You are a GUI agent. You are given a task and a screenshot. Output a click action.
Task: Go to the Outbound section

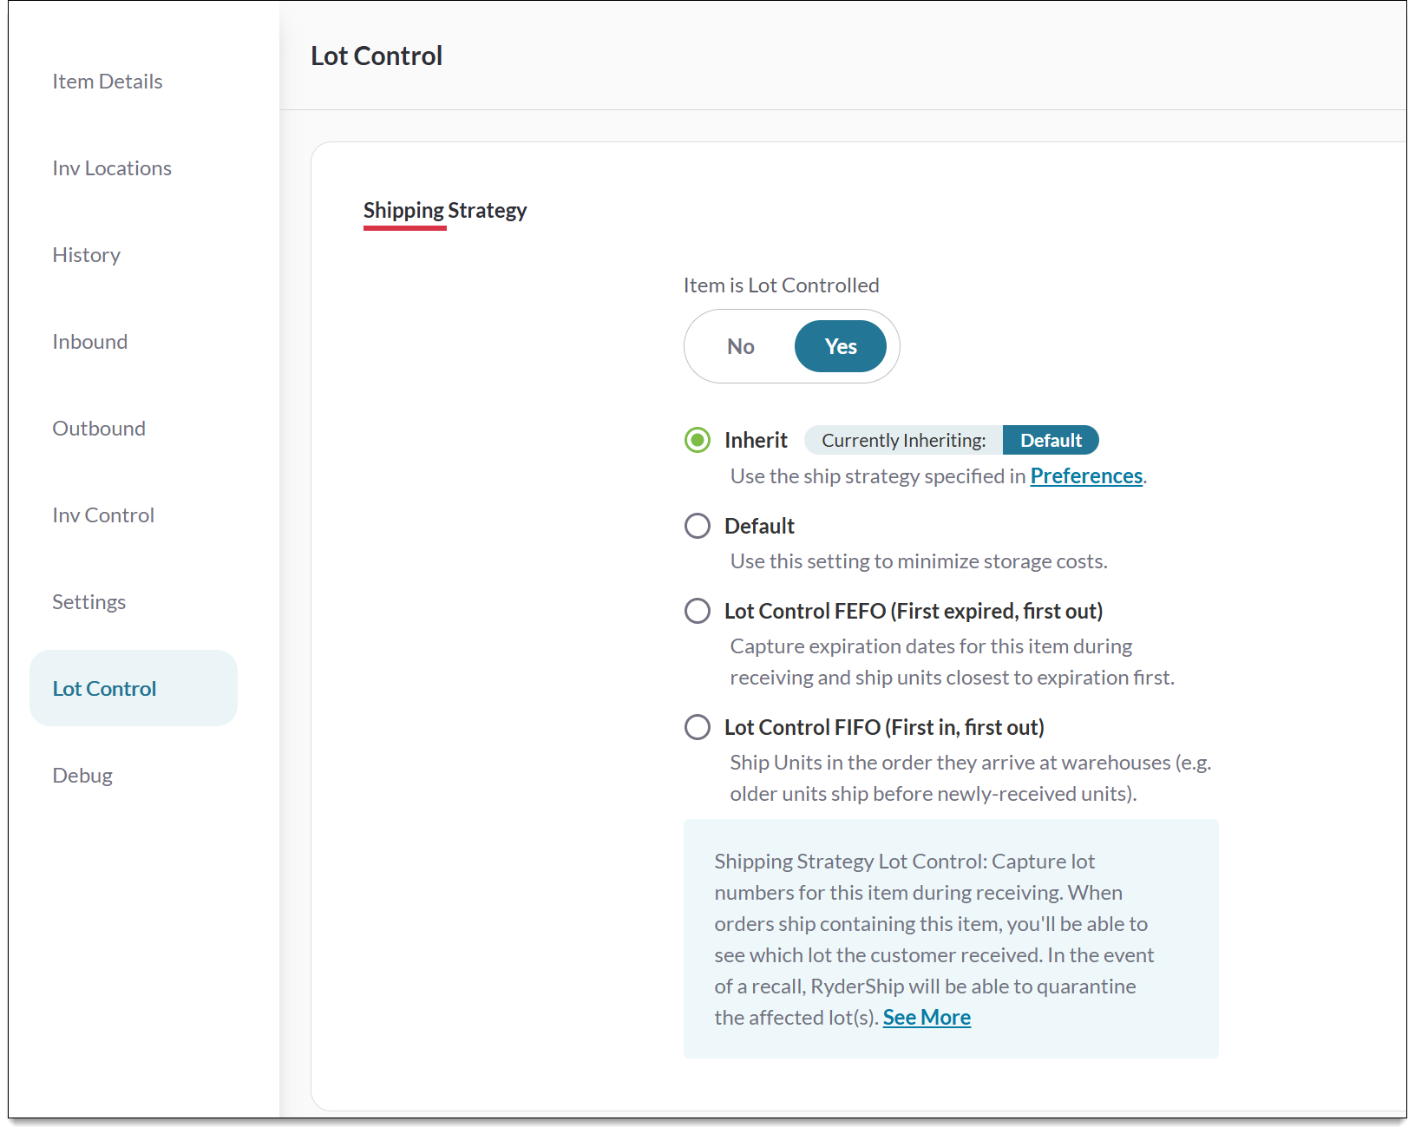pyautogui.click(x=98, y=428)
